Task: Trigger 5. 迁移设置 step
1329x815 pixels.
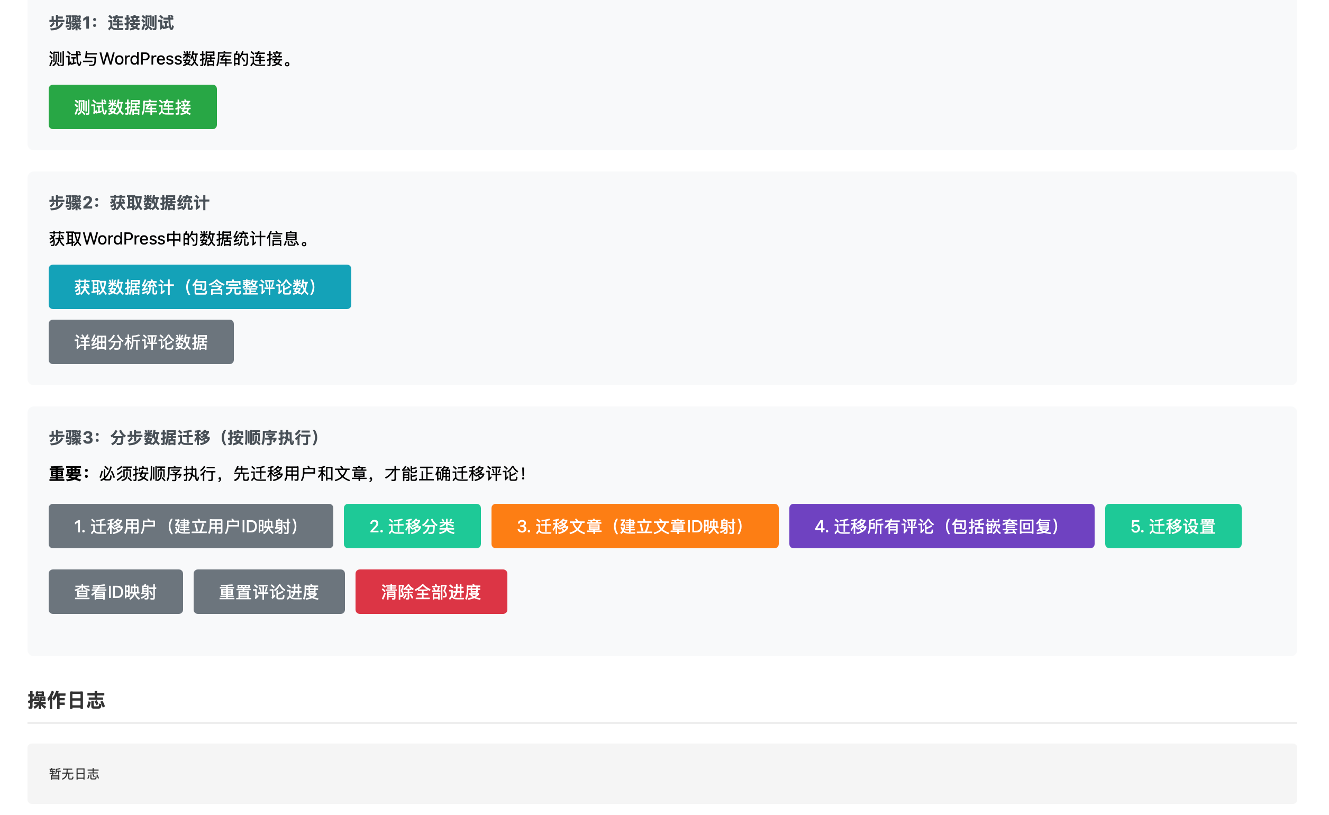Action: click(x=1172, y=526)
